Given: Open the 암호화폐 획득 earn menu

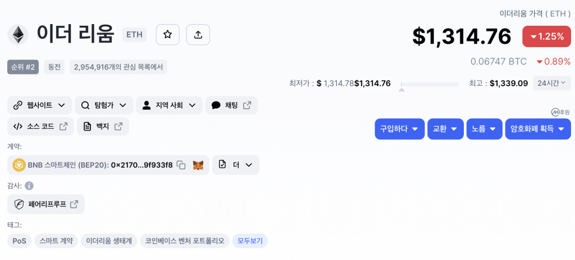Looking at the screenshot, I should tap(537, 129).
